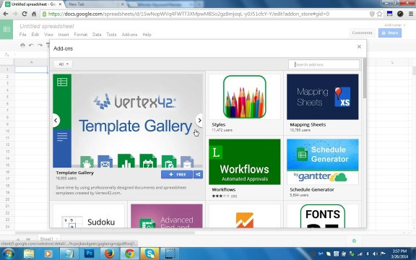This screenshot has height=260, width=416.
Task: Click the Styles add-on name
Action: click(x=219, y=124)
